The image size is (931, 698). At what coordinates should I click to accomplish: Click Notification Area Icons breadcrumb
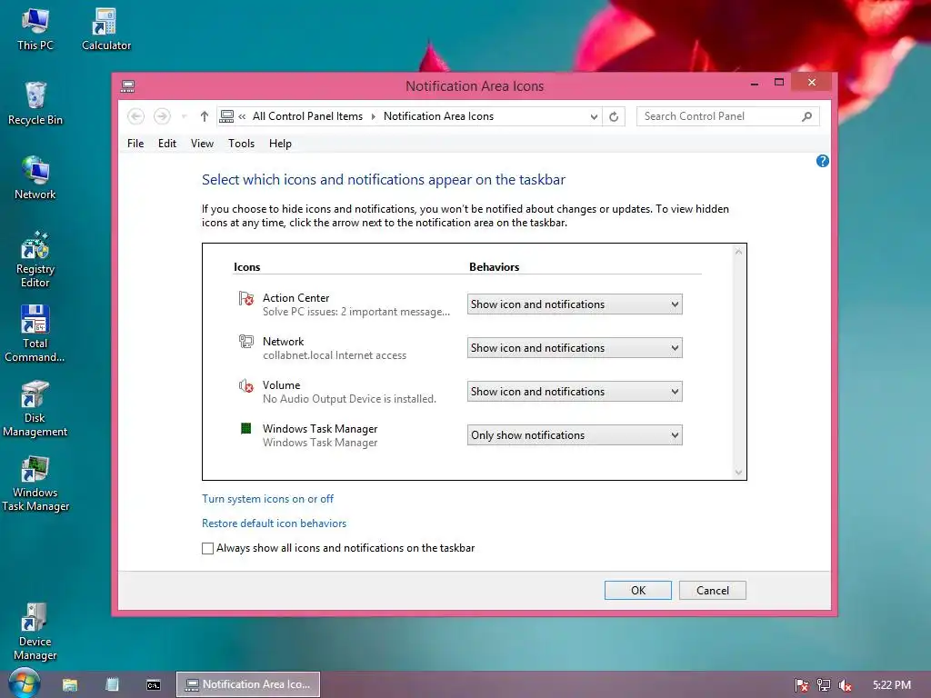pos(438,116)
